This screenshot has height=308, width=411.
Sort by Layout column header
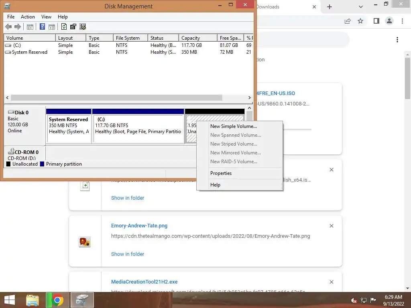pos(71,38)
